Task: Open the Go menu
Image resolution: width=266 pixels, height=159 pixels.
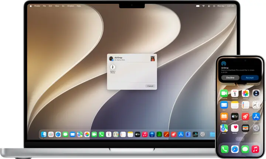Action: tap(63, 6)
